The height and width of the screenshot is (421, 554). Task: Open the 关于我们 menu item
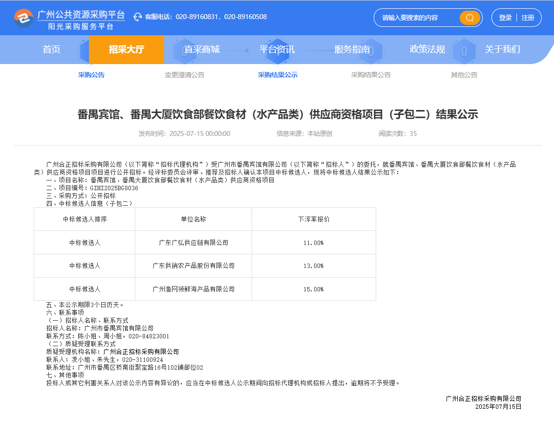pos(502,49)
